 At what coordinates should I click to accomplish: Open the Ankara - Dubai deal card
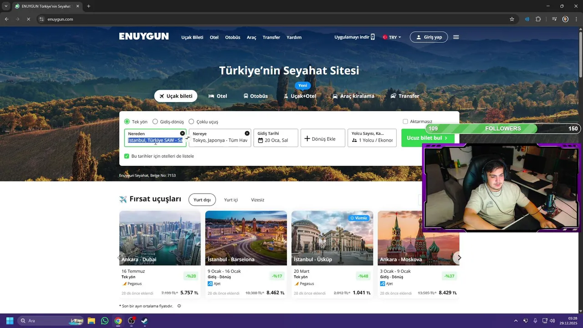pyautogui.click(x=160, y=254)
